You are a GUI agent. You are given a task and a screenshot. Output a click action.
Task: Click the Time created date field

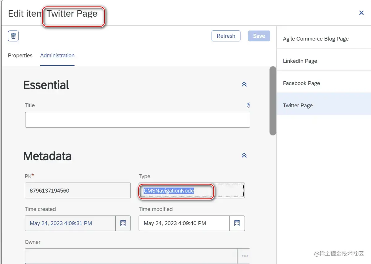coord(70,223)
